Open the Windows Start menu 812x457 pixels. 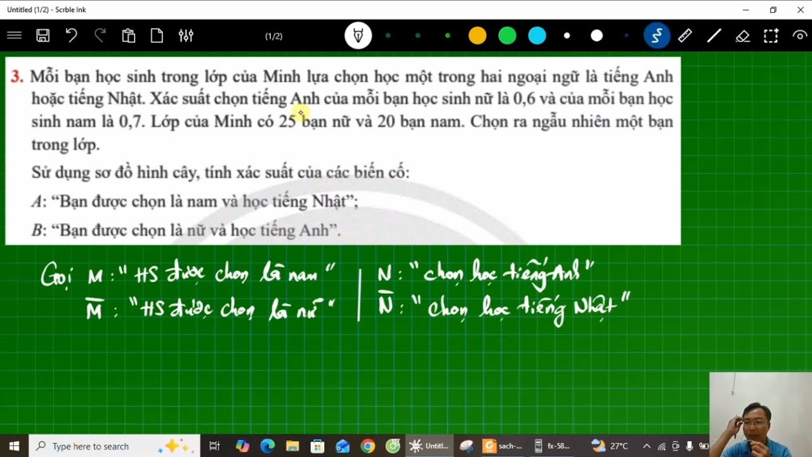[x=14, y=446]
